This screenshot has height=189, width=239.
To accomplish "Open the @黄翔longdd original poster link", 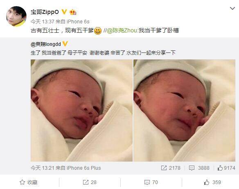I will [46, 44].
